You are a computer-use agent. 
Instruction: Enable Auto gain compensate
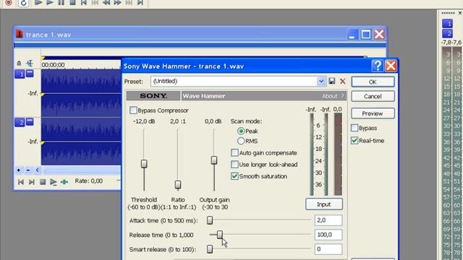(x=234, y=152)
